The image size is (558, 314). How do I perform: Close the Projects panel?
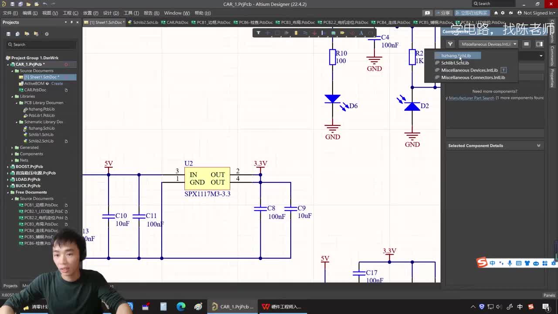click(78, 22)
